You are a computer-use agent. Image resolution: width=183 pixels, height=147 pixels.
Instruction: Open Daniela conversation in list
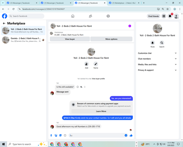tap(23, 40)
